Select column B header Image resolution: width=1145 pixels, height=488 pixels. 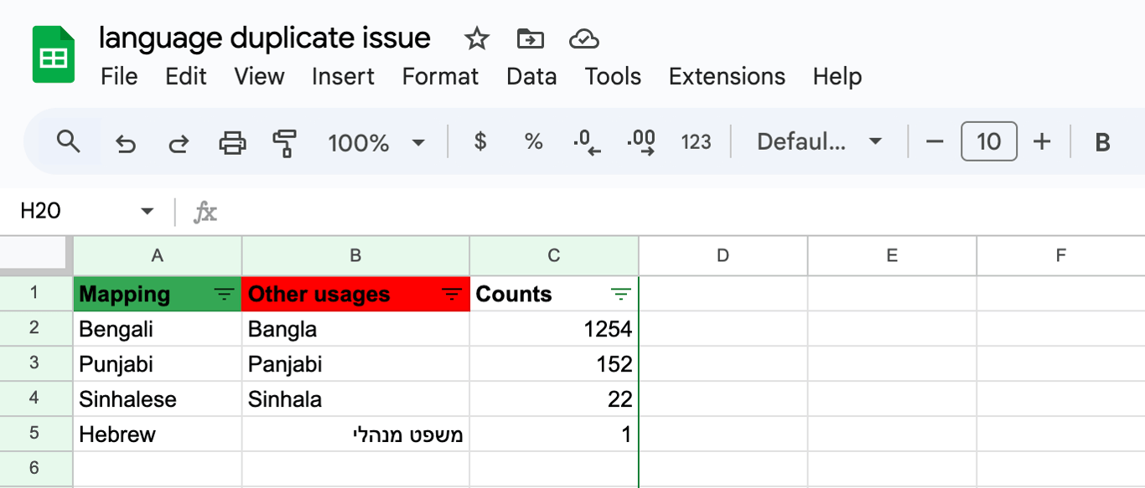(x=355, y=256)
